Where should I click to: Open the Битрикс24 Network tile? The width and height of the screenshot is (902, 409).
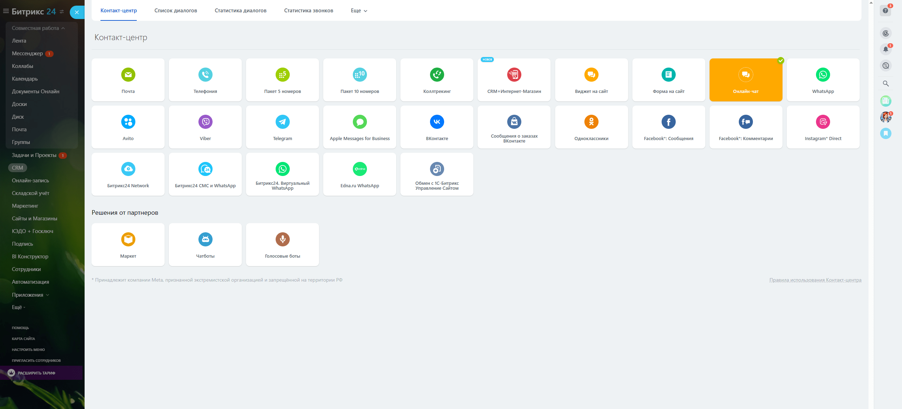128,174
